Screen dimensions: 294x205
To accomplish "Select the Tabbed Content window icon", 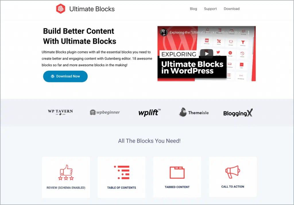I will (x=177, y=172).
